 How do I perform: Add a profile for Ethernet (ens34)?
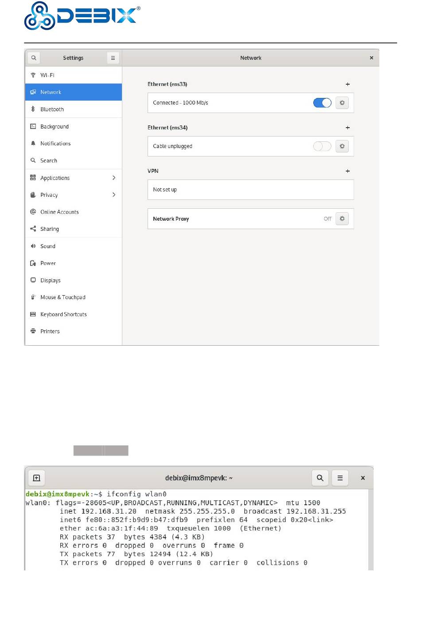point(348,128)
